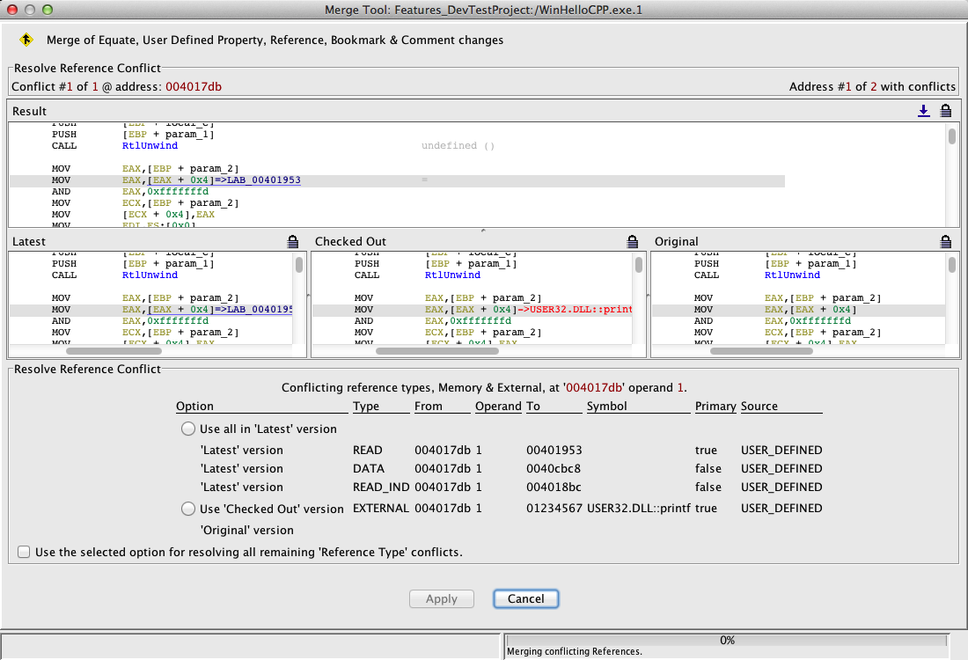This screenshot has width=968, height=660.
Task: Enable using selected option for remaining conflicts
Action: point(24,553)
